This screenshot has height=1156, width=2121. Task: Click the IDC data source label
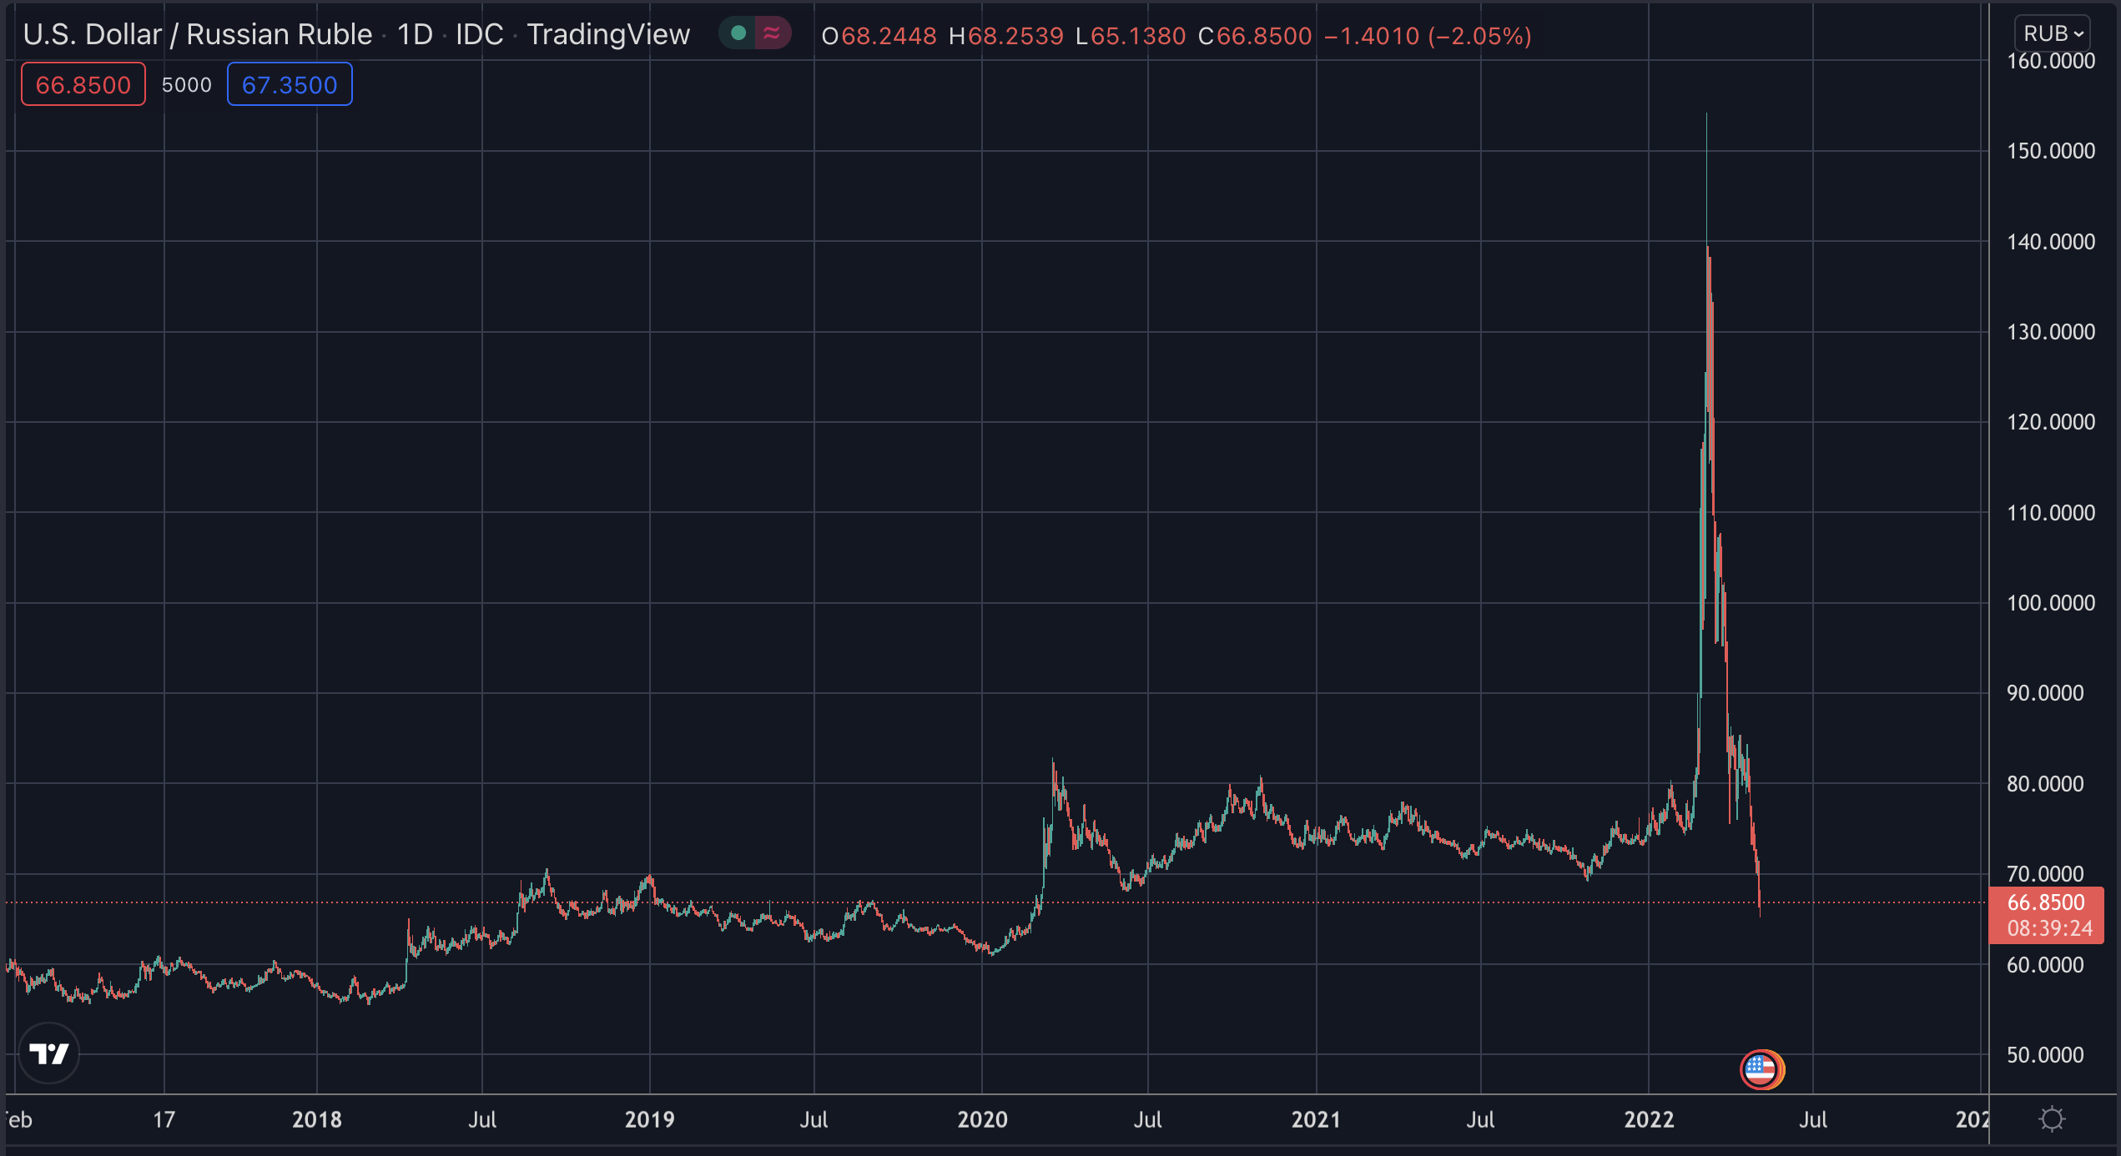[x=480, y=35]
